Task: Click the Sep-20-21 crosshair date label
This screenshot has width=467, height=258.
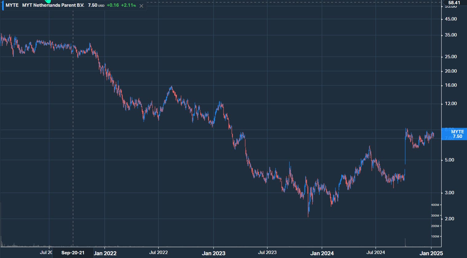Action: pos(73,253)
